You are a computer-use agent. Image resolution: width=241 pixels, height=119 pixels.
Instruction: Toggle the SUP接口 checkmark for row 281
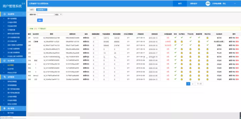(x=182, y=37)
